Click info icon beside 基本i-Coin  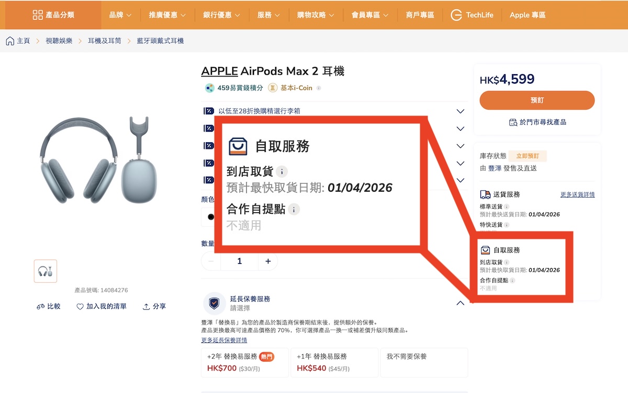pos(319,88)
